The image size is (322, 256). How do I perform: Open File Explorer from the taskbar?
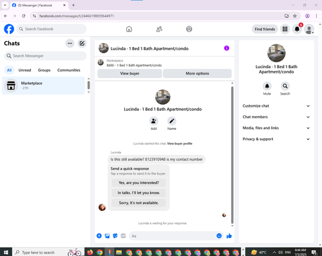(119, 252)
